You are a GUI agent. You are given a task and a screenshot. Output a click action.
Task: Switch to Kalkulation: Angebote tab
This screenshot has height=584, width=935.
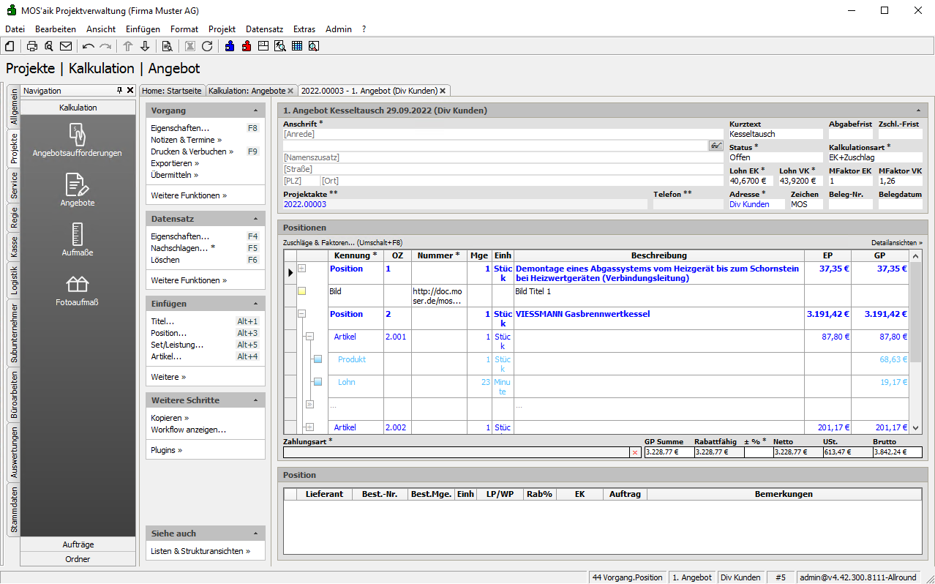[247, 91]
